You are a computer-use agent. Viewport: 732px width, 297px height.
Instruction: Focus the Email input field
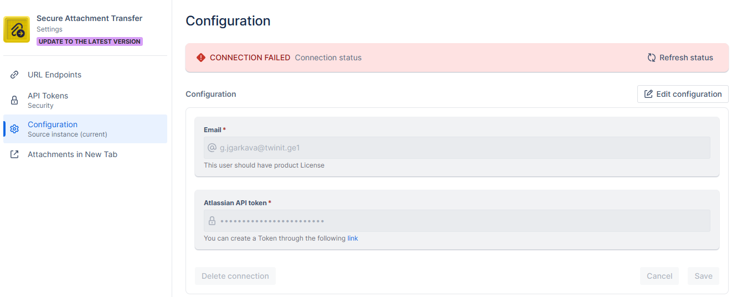457,148
